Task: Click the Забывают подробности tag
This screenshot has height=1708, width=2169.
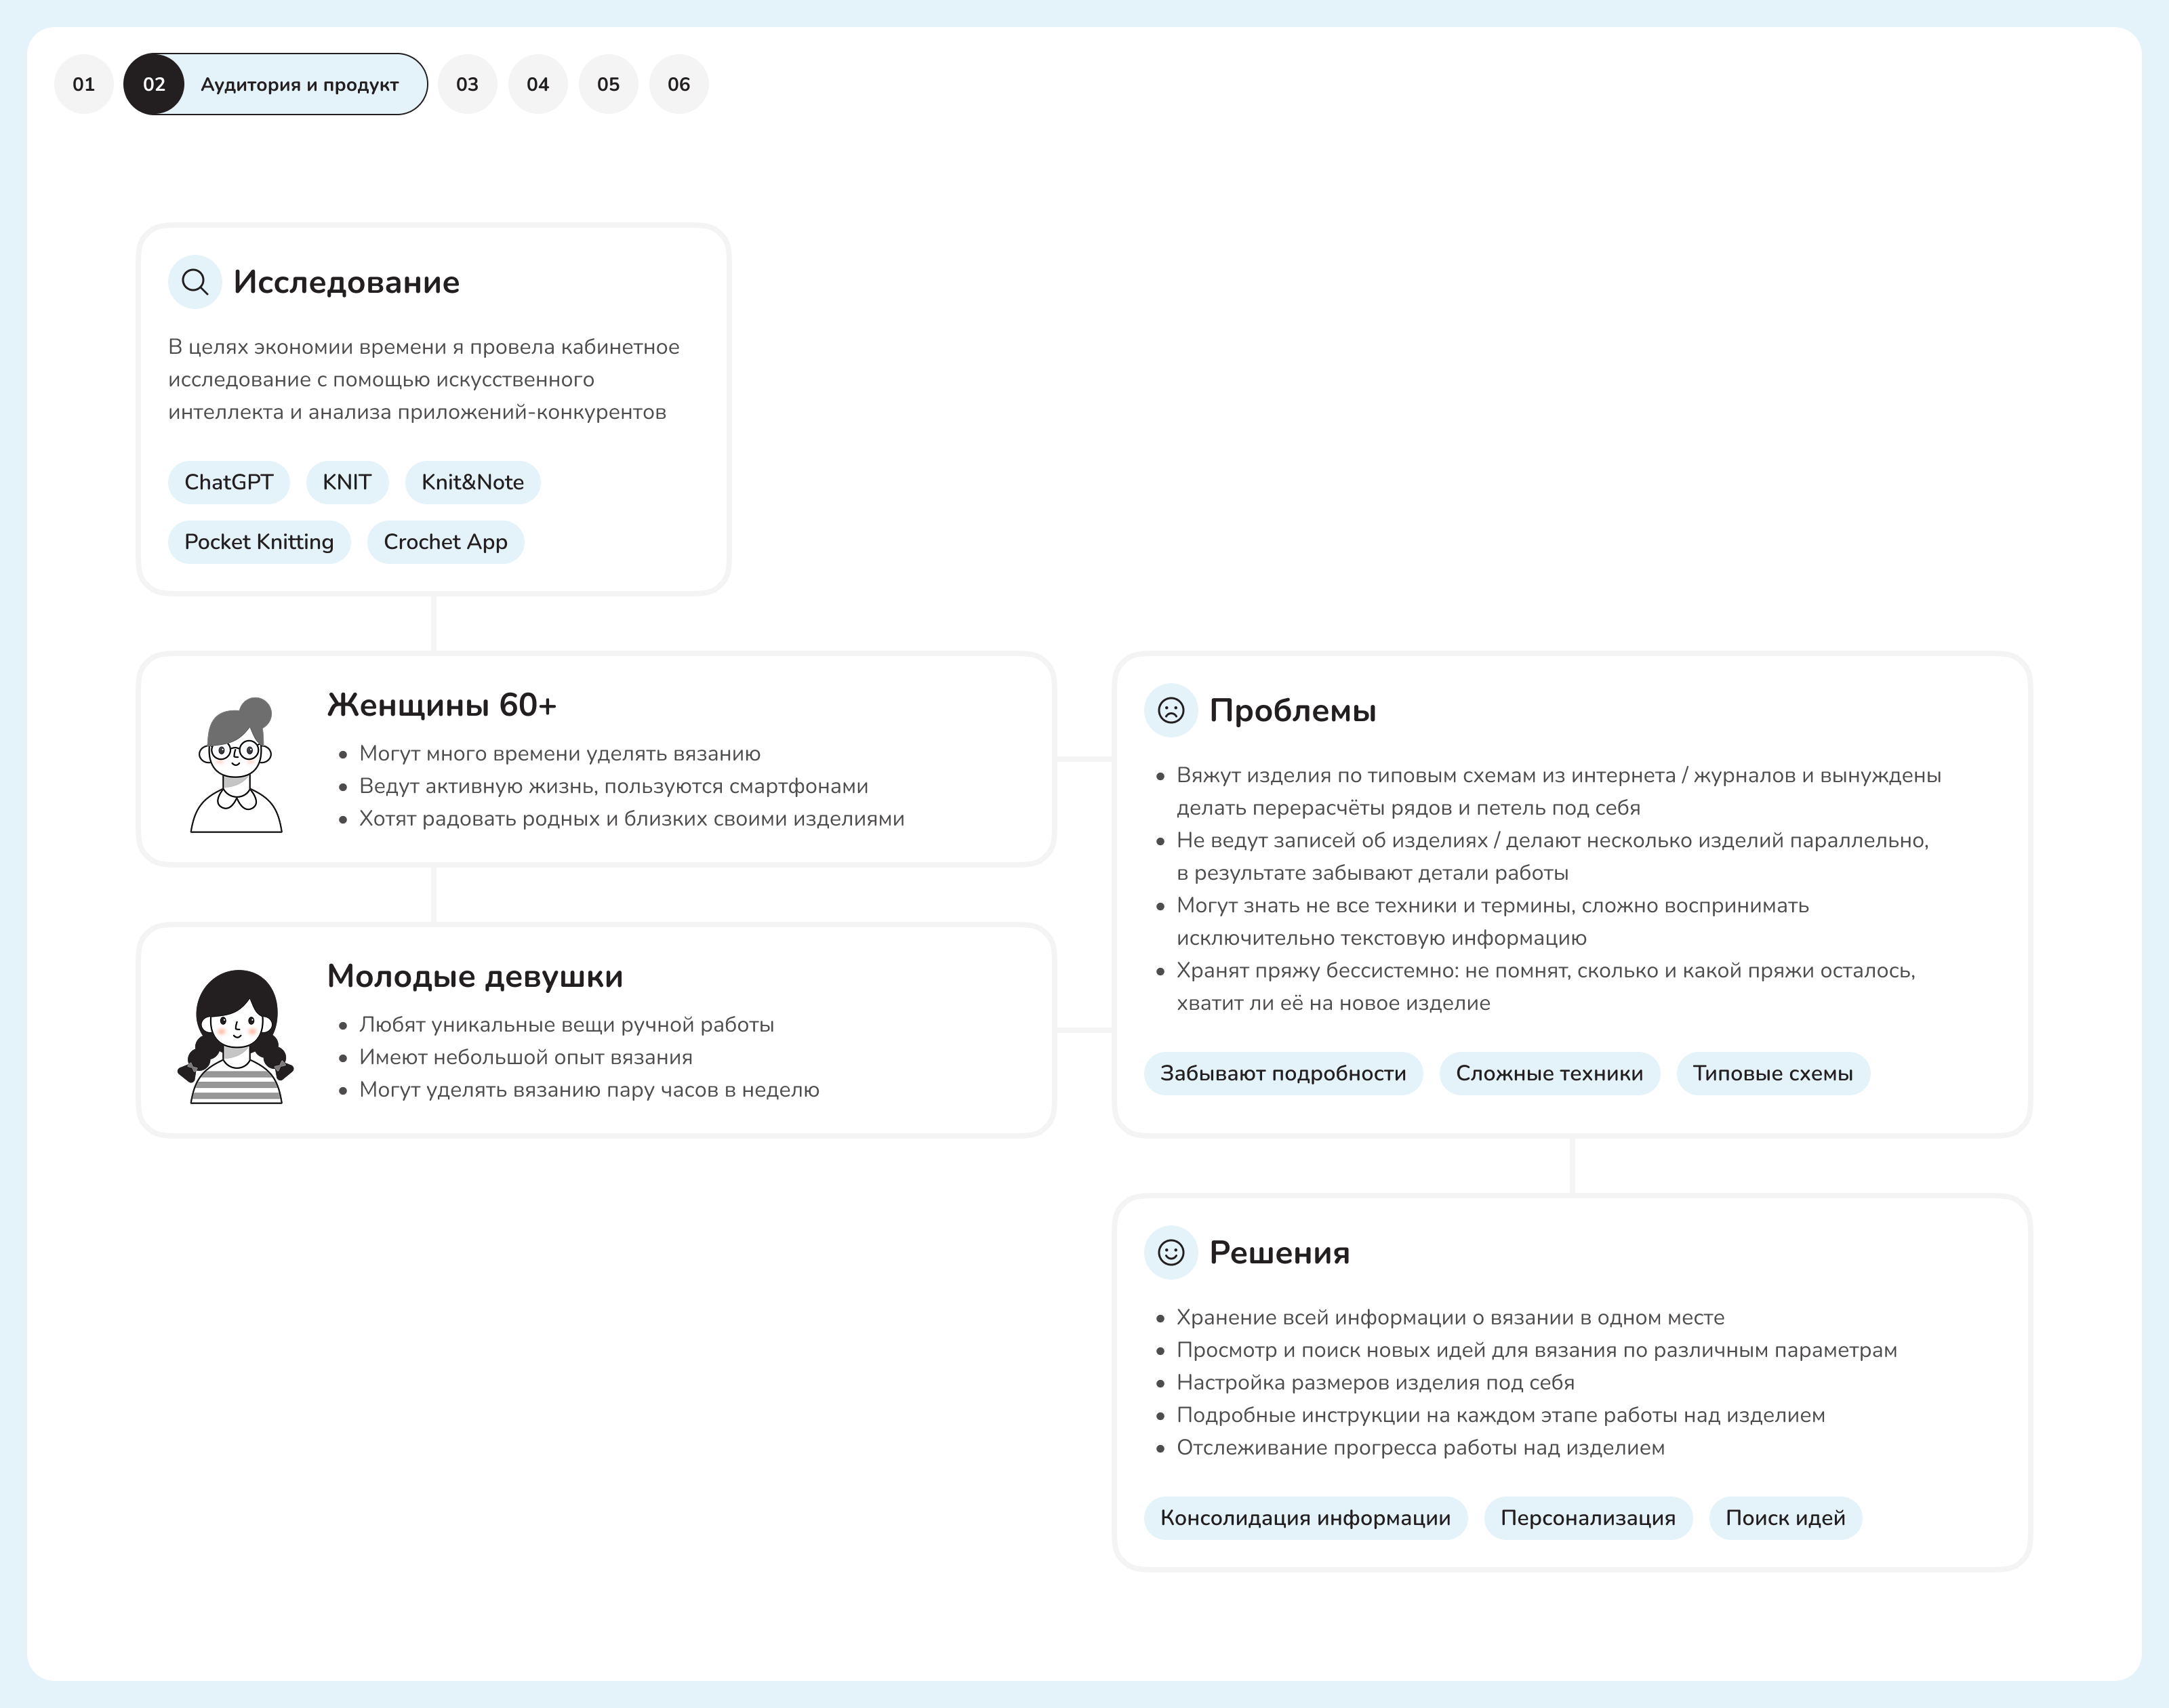Action: [x=1283, y=1073]
